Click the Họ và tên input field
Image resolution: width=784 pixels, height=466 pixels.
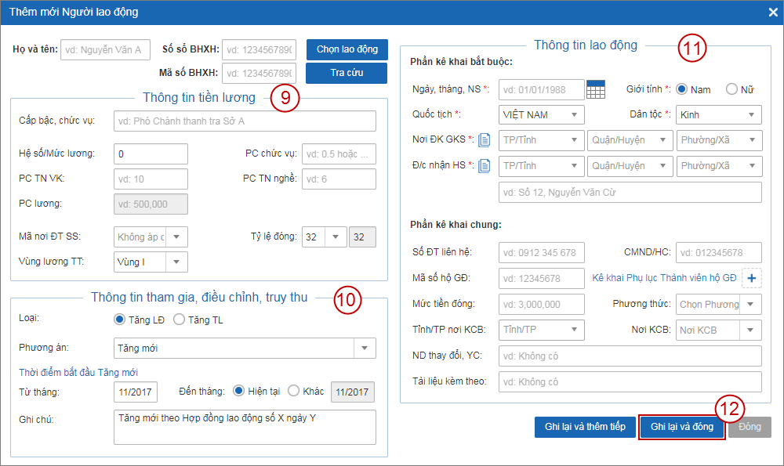(x=105, y=49)
